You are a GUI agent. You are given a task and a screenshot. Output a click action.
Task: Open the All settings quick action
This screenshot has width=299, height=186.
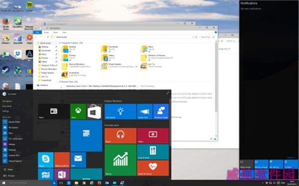point(276,164)
